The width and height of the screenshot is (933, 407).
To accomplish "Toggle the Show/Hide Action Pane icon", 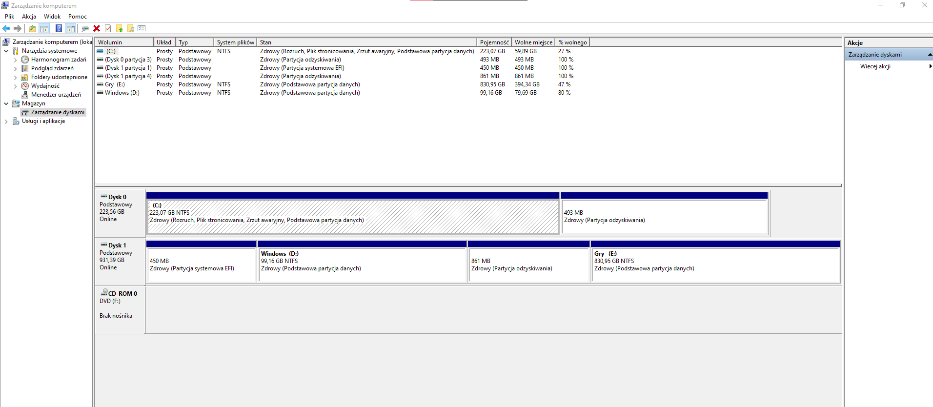I will tap(71, 28).
